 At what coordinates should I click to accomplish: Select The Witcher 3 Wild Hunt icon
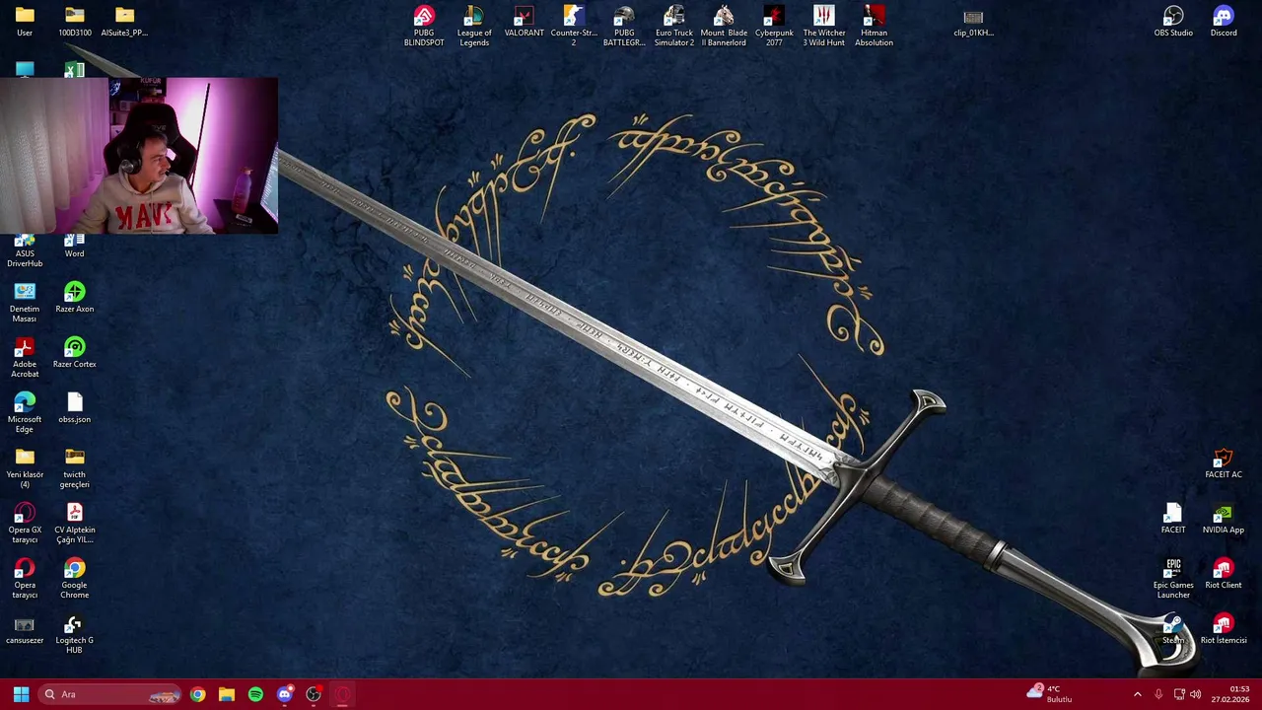pyautogui.click(x=824, y=26)
